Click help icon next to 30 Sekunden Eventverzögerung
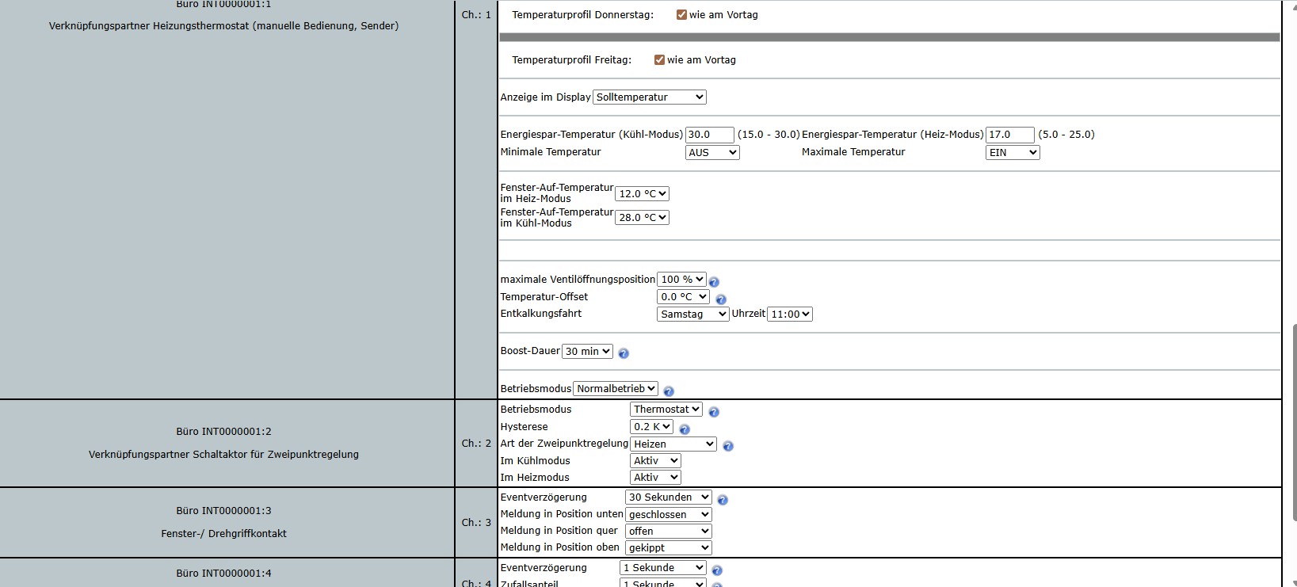 (723, 500)
